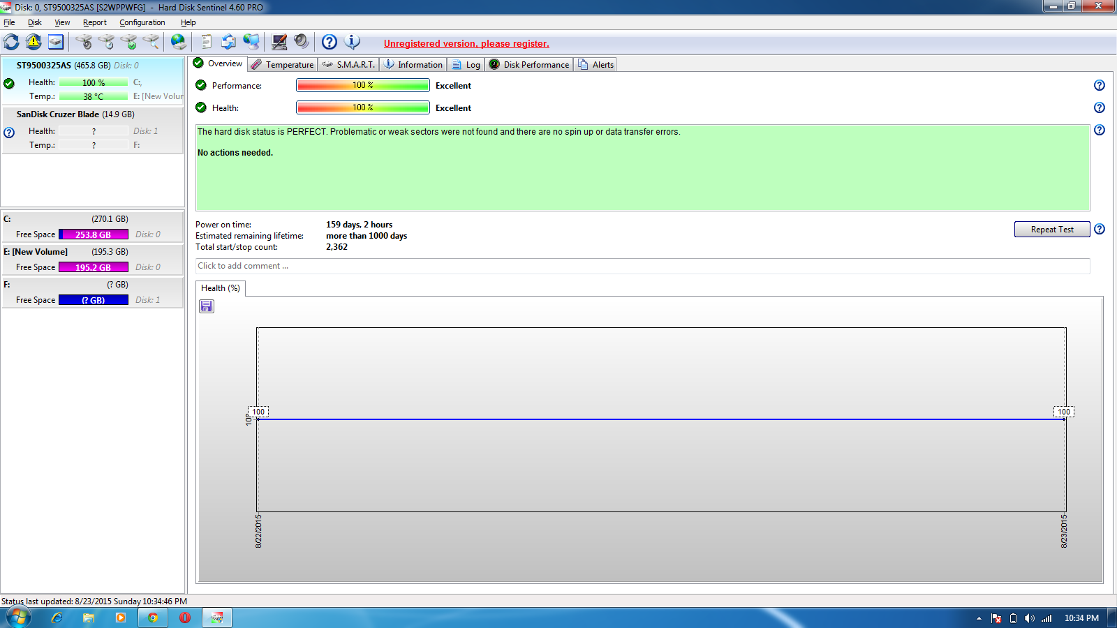Click help icon beside Repeat Test
The image size is (1117, 628).
click(x=1099, y=229)
